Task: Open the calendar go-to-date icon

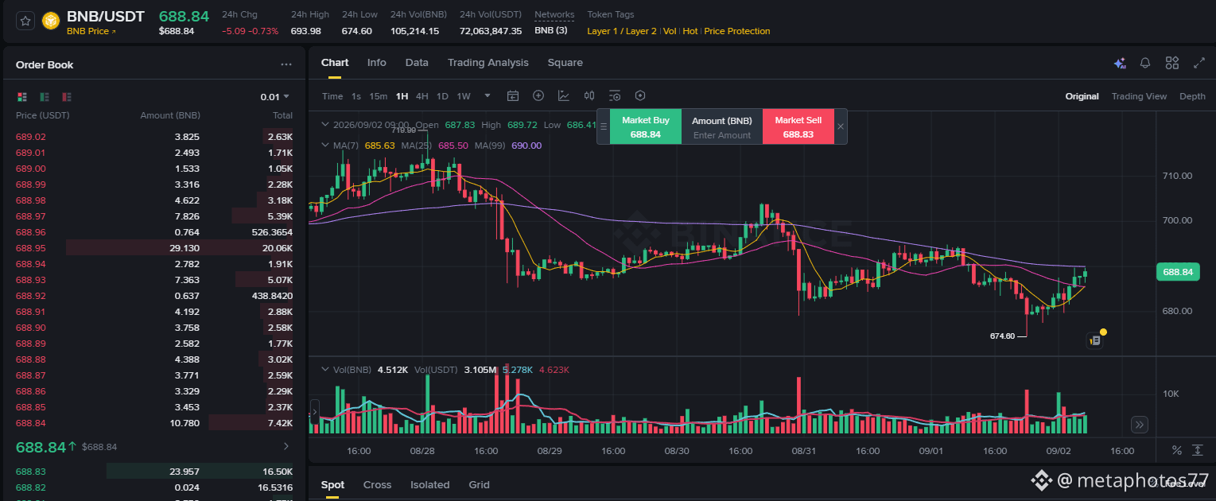Action: coord(513,96)
